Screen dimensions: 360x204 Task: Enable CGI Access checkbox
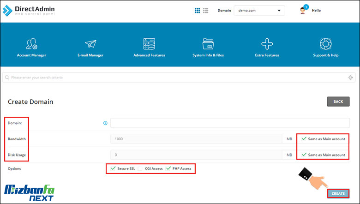(141, 168)
